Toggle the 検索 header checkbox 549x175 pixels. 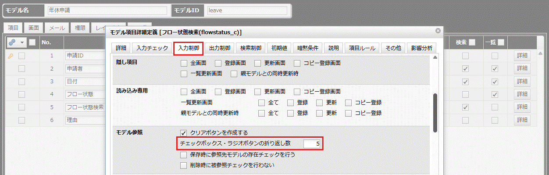point(472,43)
